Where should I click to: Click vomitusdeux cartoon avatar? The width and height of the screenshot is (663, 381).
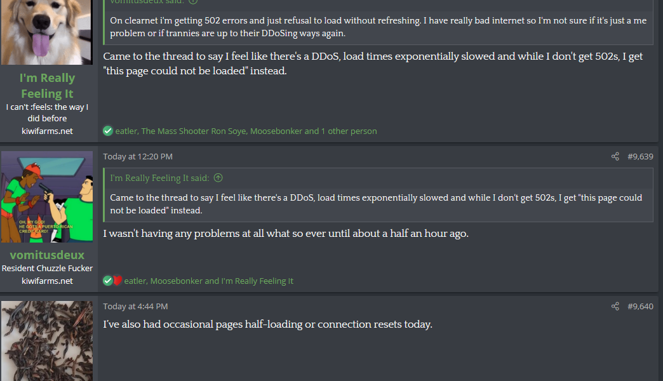point(47,197)
